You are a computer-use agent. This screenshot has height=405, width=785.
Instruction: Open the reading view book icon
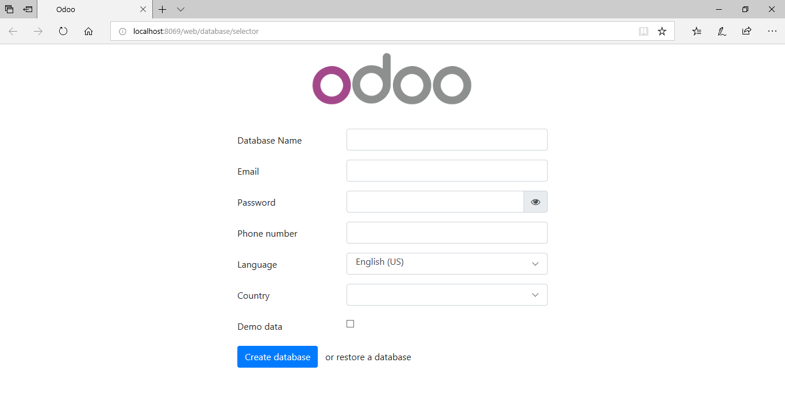tap(644, 32)
